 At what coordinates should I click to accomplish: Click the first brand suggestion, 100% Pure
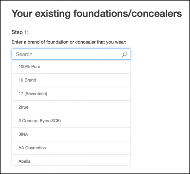[x=71, y=67]
